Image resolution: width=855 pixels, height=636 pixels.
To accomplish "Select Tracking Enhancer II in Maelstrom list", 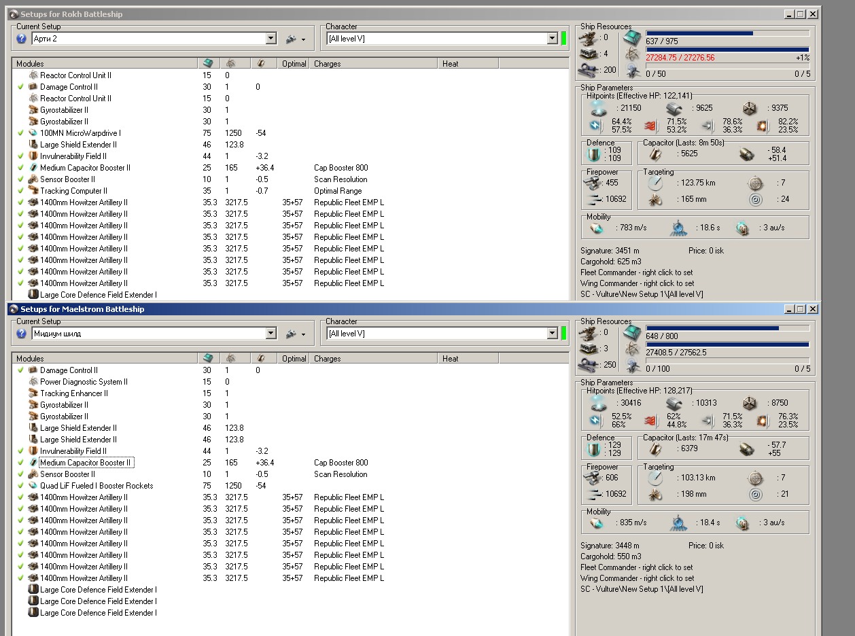I will 290,393.
